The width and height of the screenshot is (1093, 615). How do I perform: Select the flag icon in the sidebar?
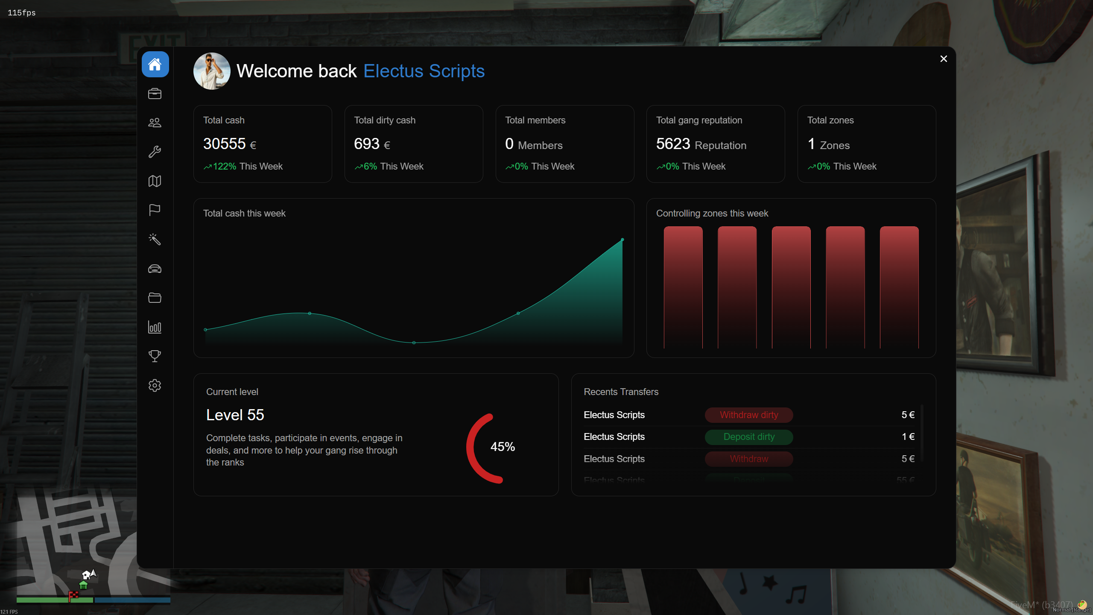(155, 210)
